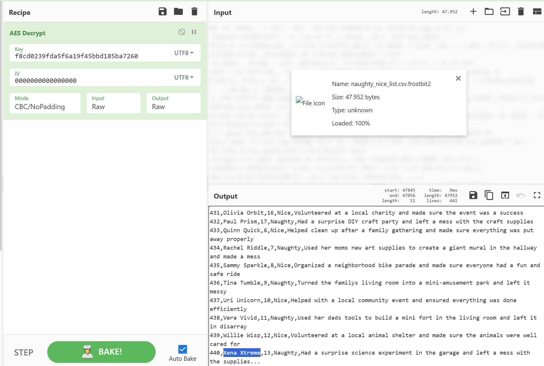Open a folder as input
This screenshot has height=366, width=544.
[x=489, y=12]
